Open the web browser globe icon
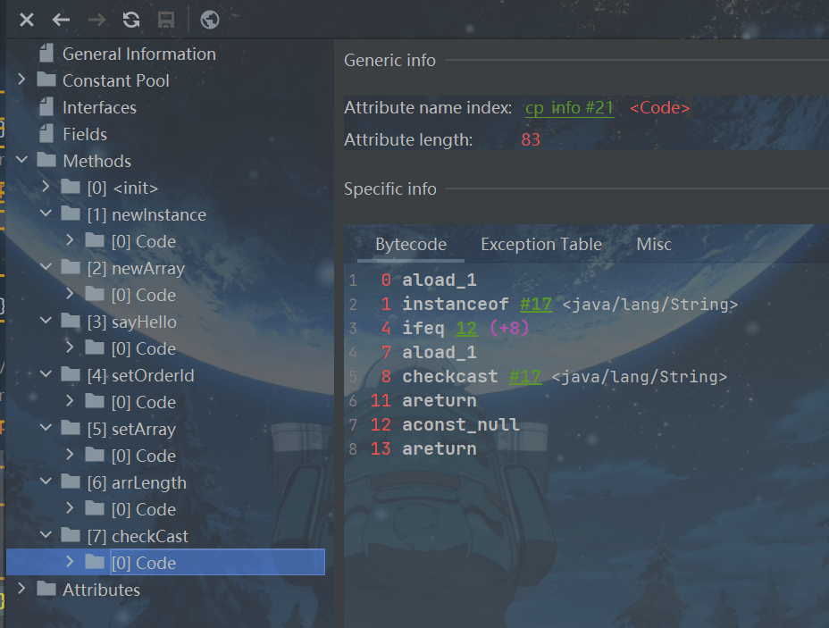The height and width of the screenshot is (628, 829). pos(210,20)
